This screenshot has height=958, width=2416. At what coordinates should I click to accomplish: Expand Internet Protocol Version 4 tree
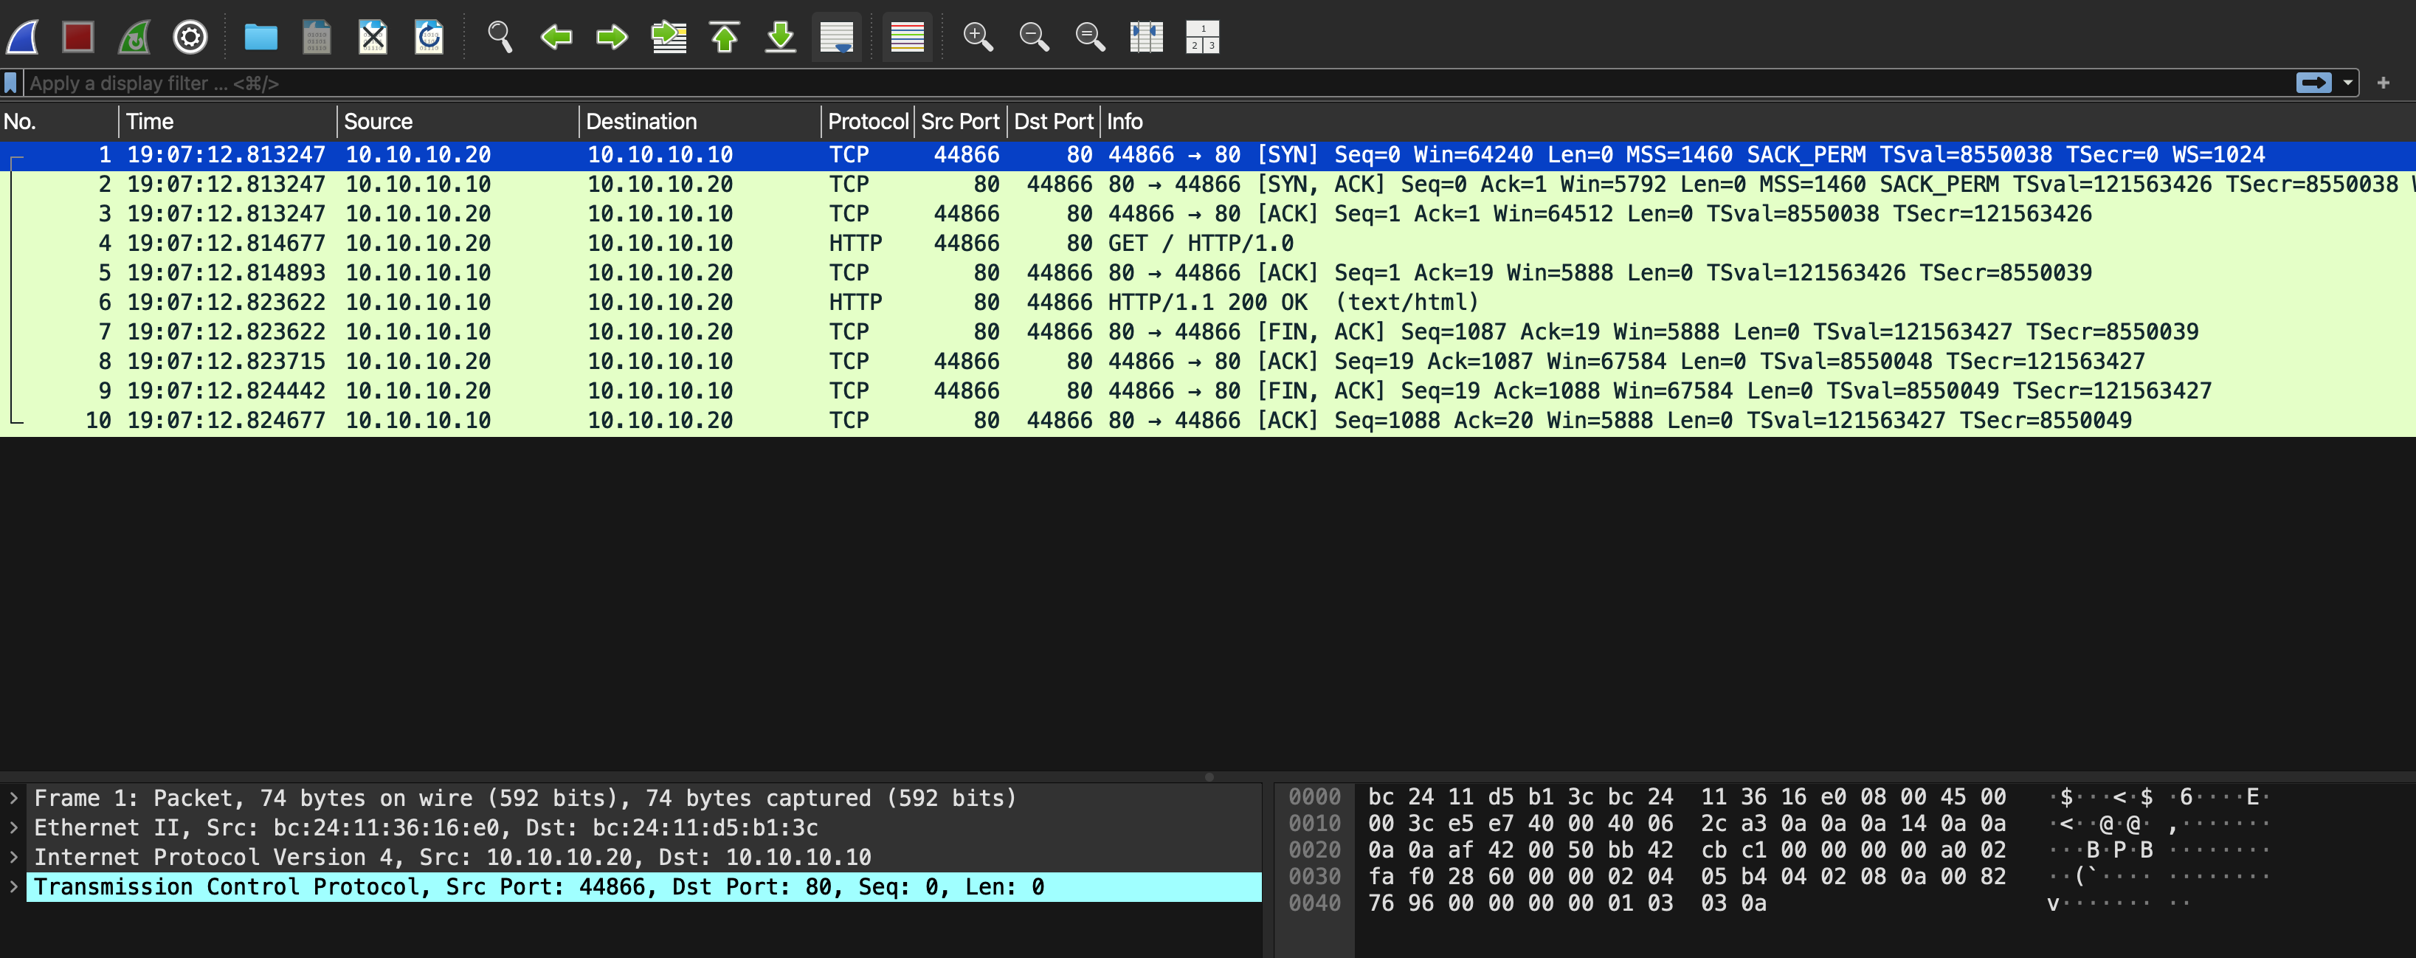point(13,858)
